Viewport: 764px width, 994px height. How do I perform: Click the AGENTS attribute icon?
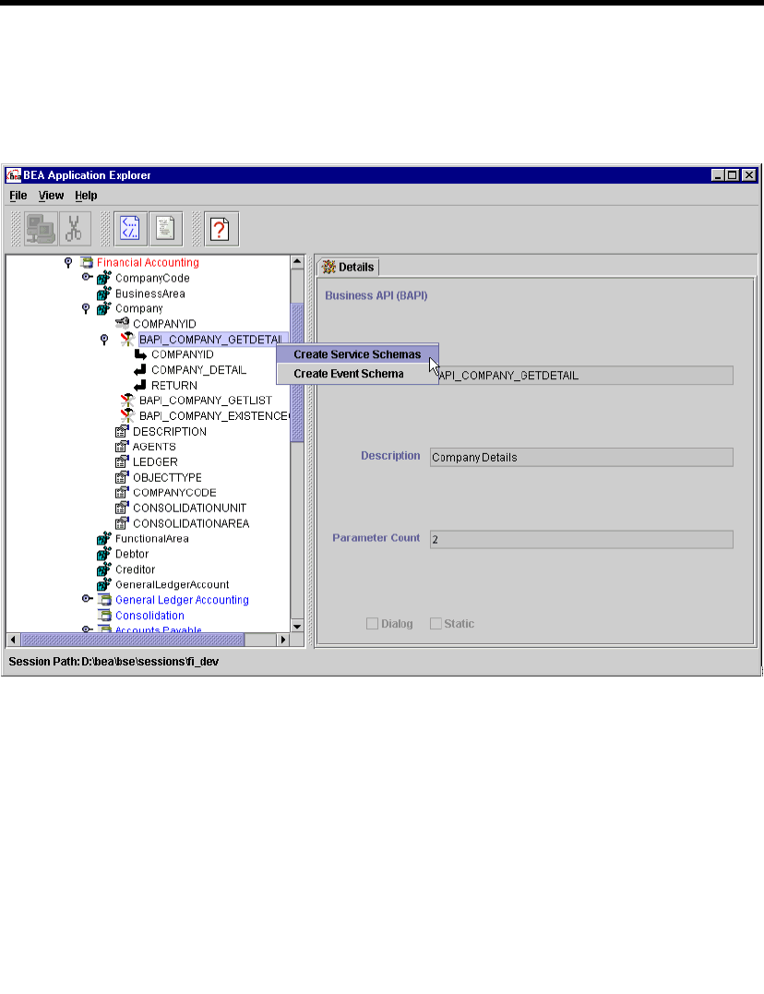coord(123,447)
